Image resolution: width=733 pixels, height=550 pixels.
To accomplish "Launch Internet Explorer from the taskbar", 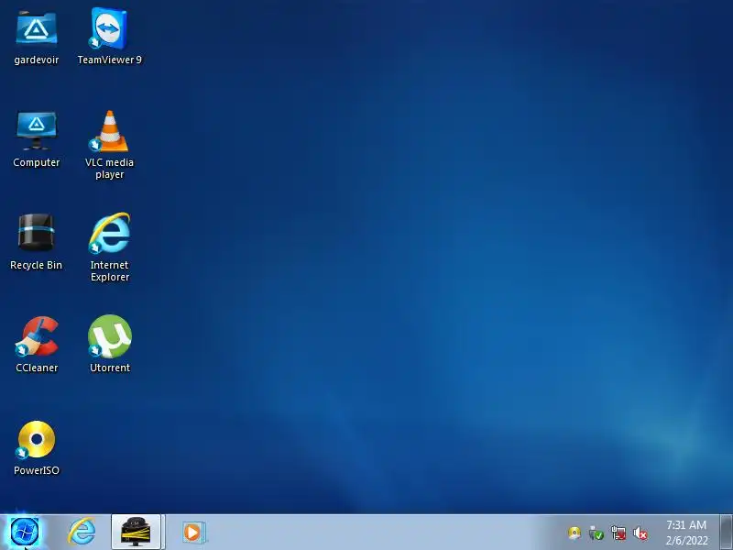I will 82,532.
